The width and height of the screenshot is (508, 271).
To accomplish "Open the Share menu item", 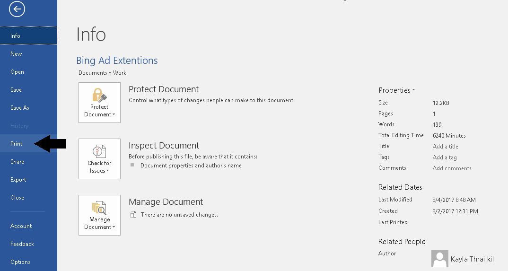I will point(17,162).
